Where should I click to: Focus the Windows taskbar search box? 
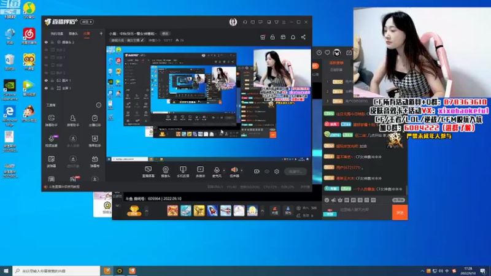point(56,270)
